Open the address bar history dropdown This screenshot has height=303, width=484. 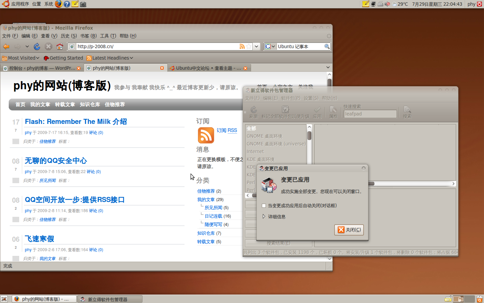257,46
